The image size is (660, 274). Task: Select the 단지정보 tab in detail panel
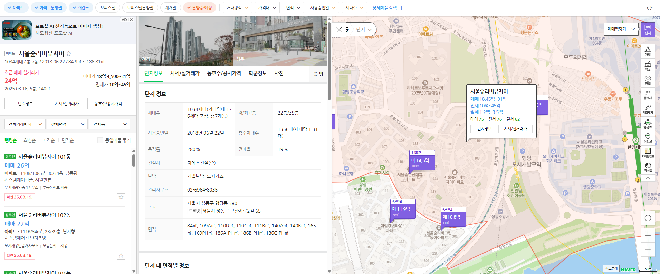coord(153,73)
